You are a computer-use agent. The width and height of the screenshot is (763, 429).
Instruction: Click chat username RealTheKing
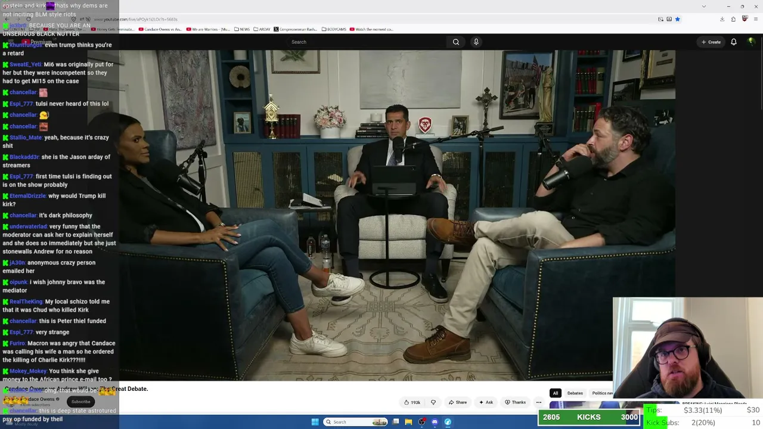[x=26, y=302]
